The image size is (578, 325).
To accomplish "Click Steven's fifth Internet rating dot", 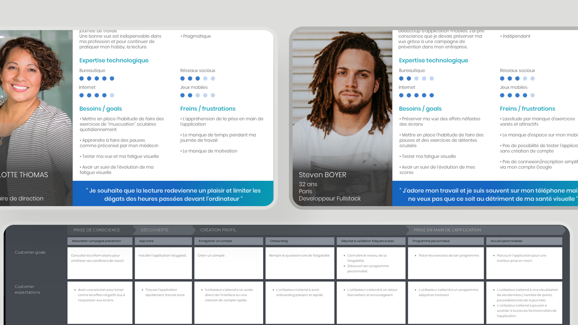I will point(432,95).
